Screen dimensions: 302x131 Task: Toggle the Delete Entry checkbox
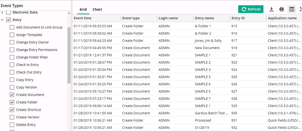pos(12,125)
